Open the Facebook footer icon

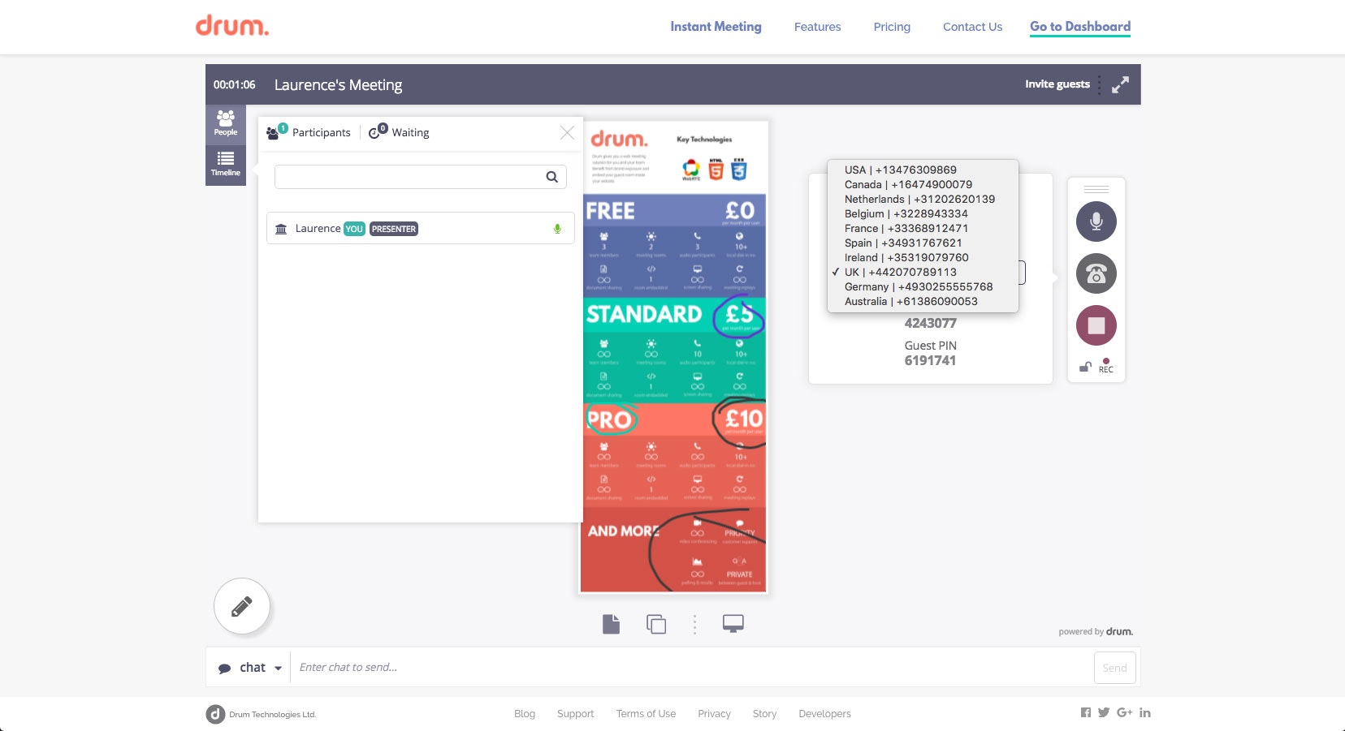1086,712
